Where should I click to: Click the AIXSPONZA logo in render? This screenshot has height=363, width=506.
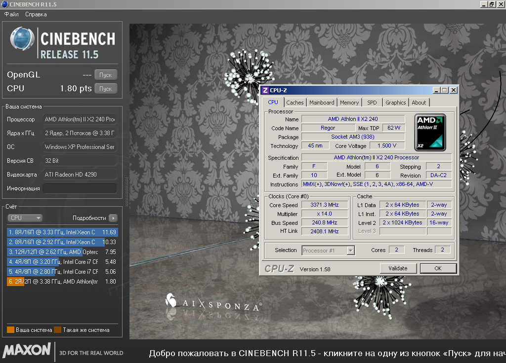coord(213,303)
